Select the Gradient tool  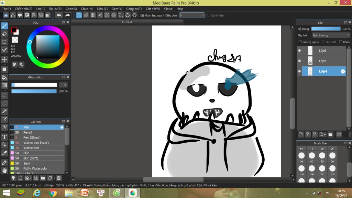4,85
